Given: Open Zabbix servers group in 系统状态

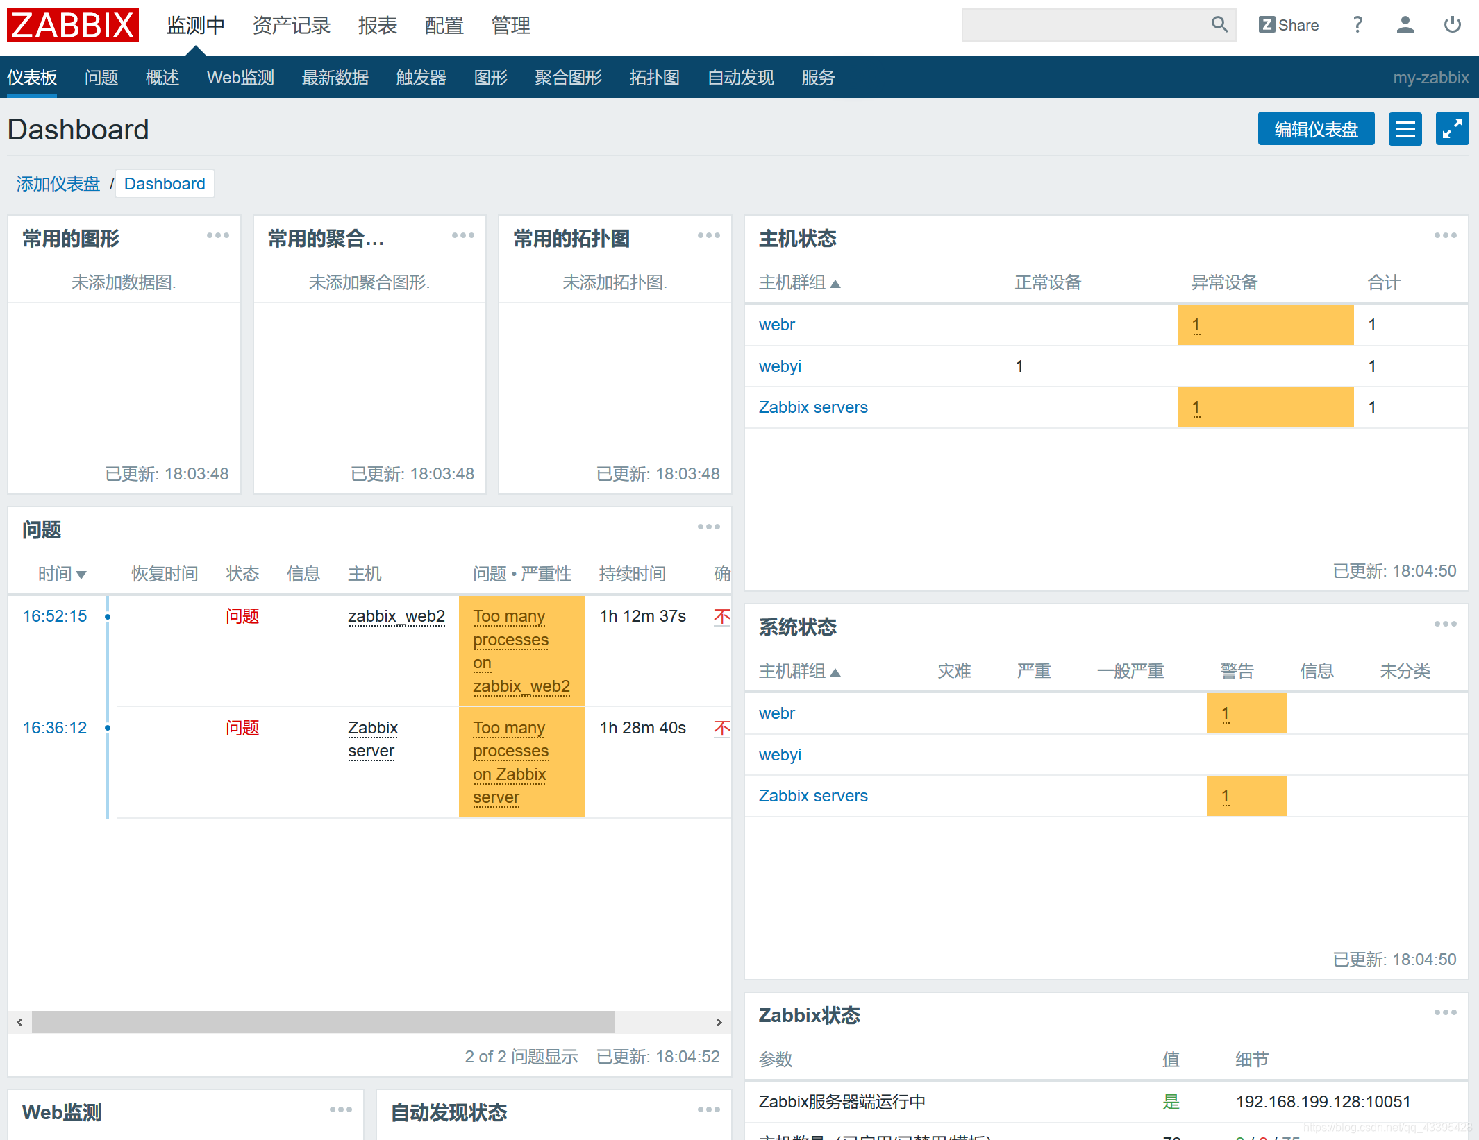Looking at the screenshot, I should [x=813, y=796].
